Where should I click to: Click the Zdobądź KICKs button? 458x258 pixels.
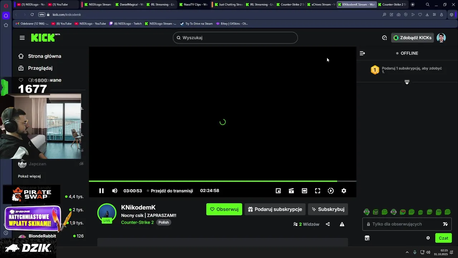[412, 38]
